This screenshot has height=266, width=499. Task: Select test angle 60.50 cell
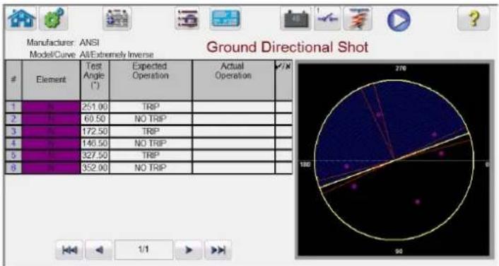pyautogui.click(x=95, y=119)
